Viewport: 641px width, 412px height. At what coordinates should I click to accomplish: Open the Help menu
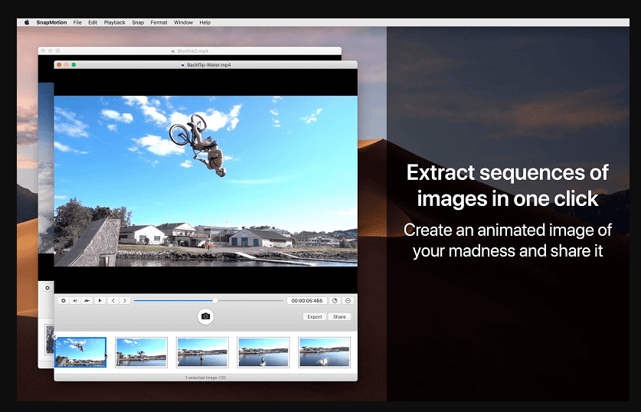(x=204, y=22)
